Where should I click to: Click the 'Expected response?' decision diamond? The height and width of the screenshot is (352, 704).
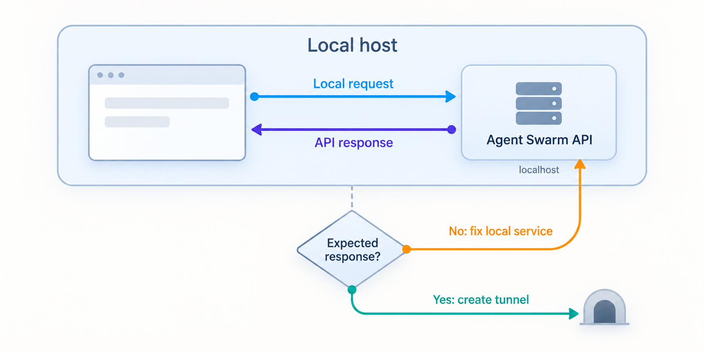tap(352, 250)
